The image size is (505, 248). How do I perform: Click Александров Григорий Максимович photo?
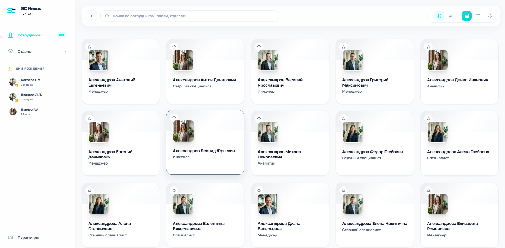point(353,60)
